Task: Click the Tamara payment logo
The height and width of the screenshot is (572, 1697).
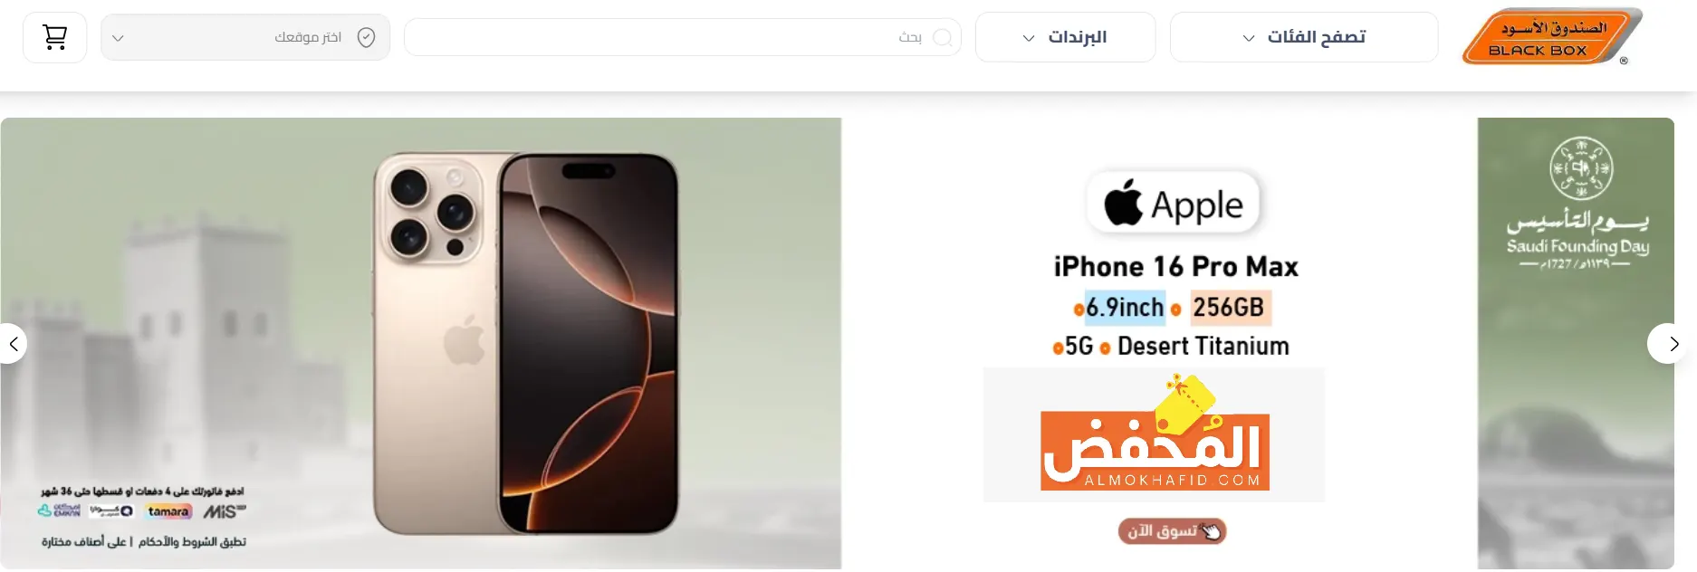Action: 168,511
